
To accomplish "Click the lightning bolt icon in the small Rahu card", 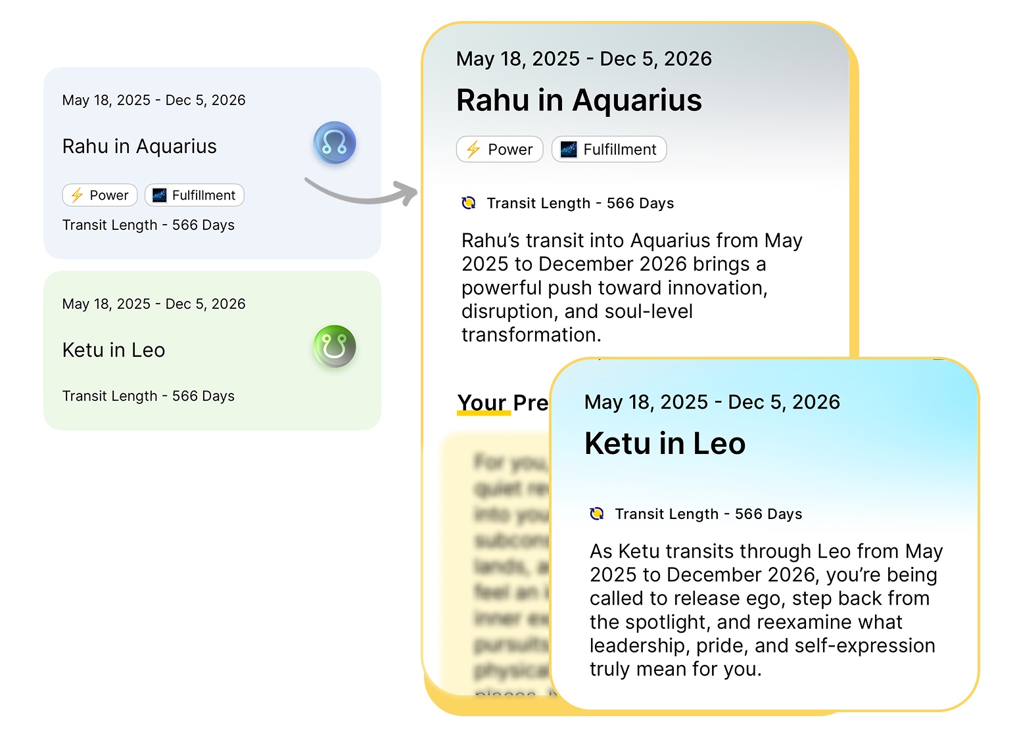I will tap(77, 195).
